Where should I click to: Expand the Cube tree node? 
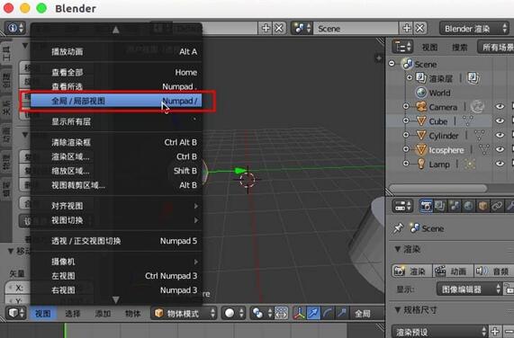(406, 120)
